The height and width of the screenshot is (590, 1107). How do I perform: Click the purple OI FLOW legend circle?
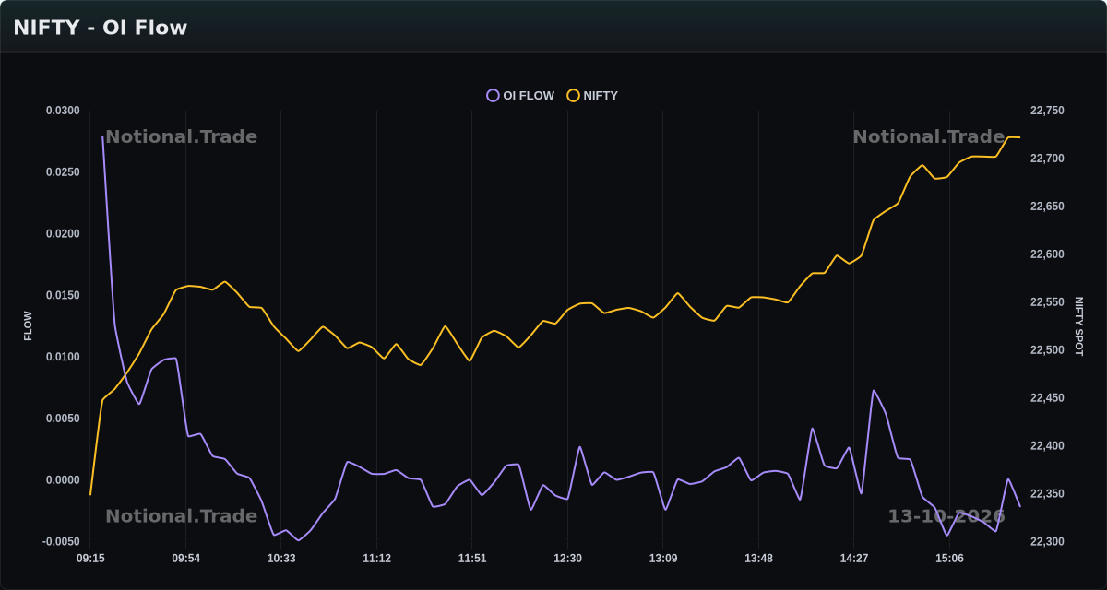coord(493,96)
